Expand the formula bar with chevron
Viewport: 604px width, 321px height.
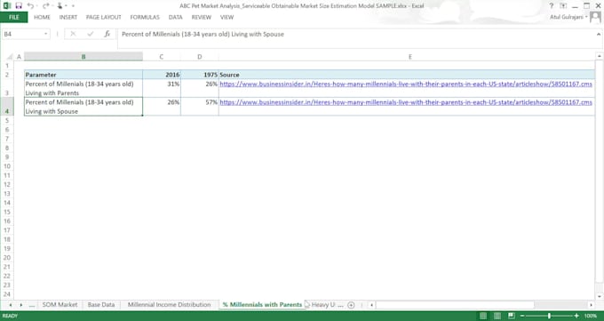pos(599,35)
